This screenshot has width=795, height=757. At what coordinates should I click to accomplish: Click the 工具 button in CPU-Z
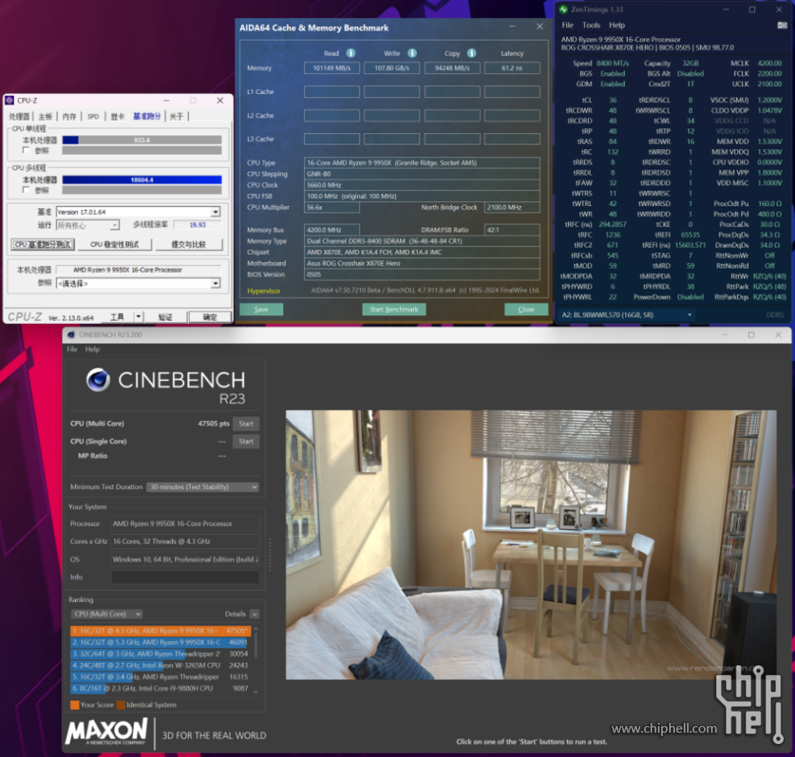tap(117, 317)
